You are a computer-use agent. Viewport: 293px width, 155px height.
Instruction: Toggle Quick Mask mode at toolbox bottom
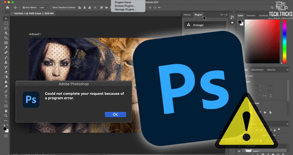(x=6, y=136)
